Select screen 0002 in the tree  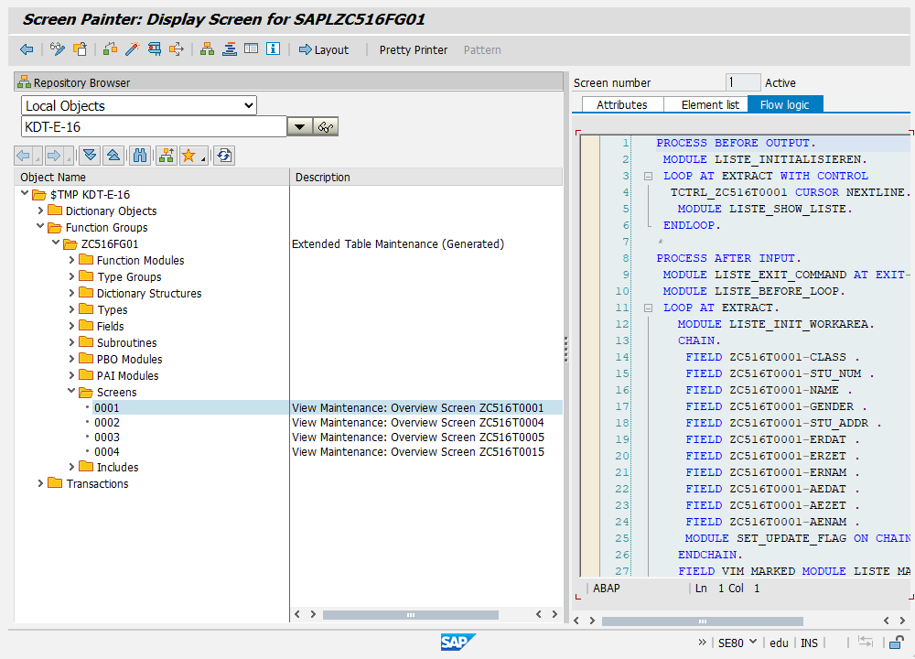coord(107,422)
